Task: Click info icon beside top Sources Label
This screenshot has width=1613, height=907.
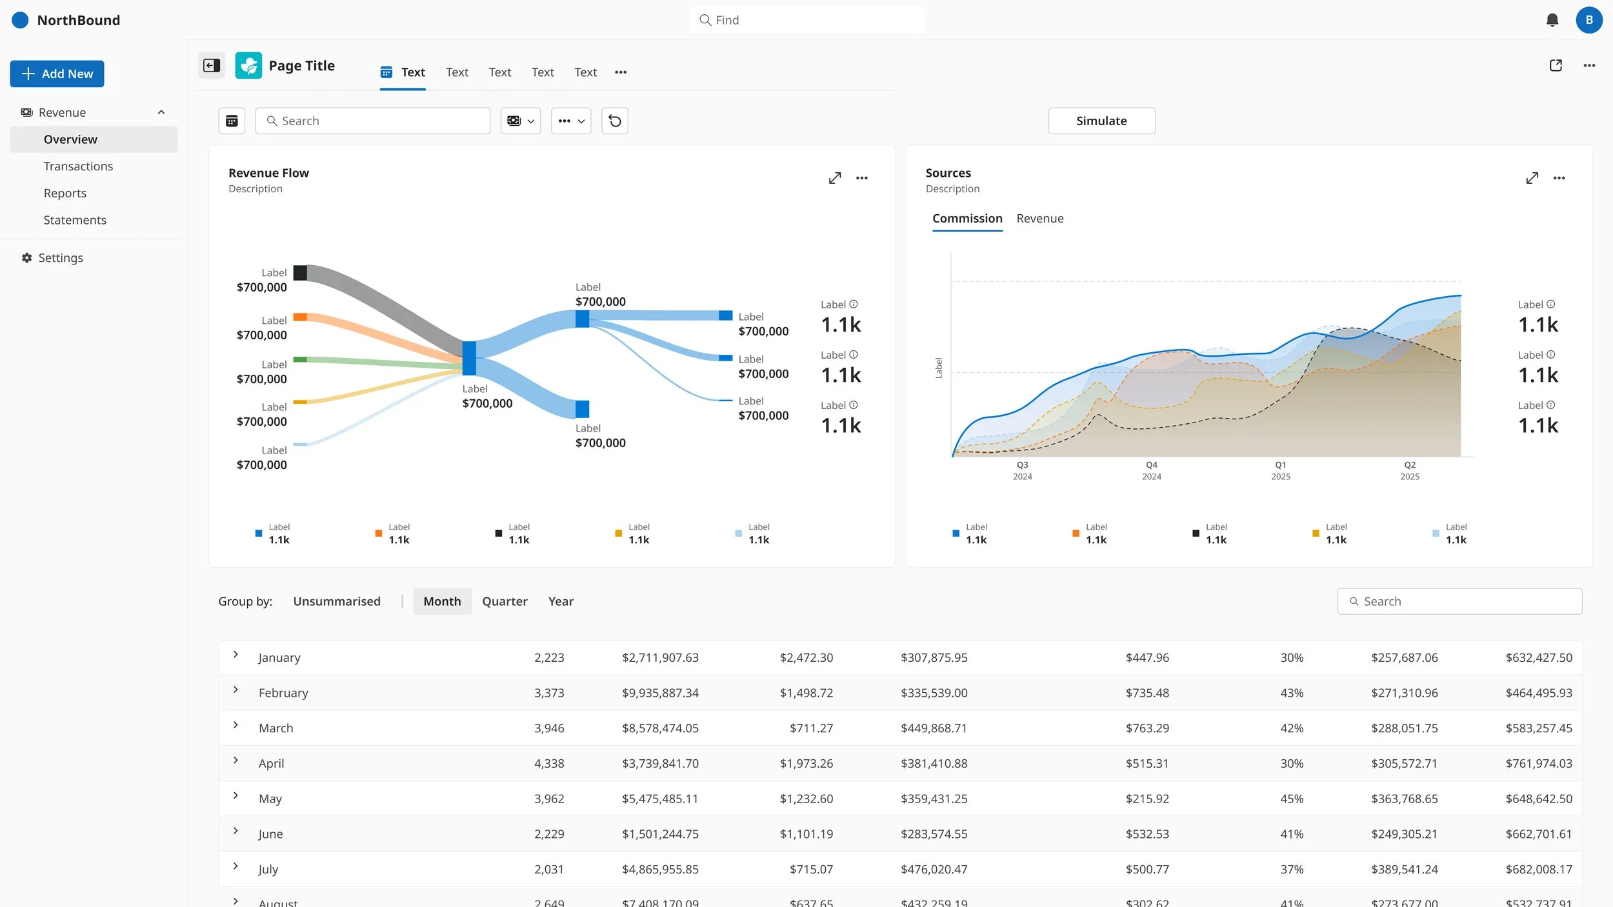Action: click(x=1551, y=304)
